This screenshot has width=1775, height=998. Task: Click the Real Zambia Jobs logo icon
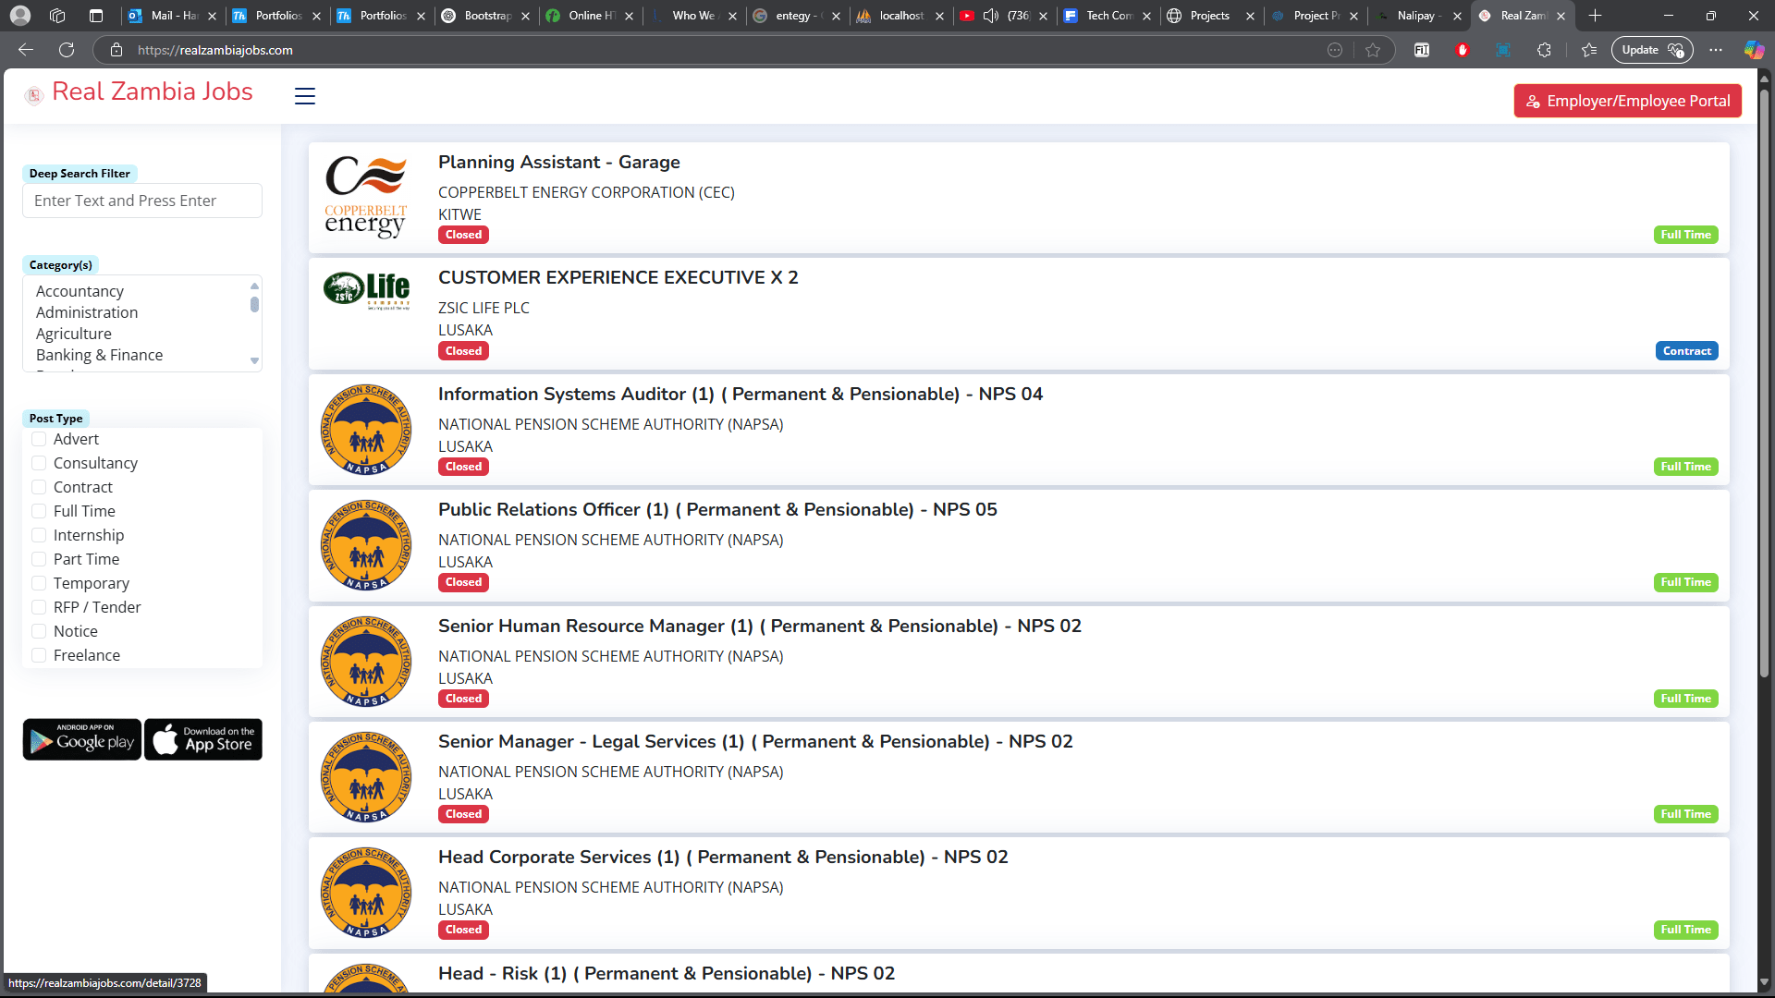pyautogui.click(x=34, y=95)
